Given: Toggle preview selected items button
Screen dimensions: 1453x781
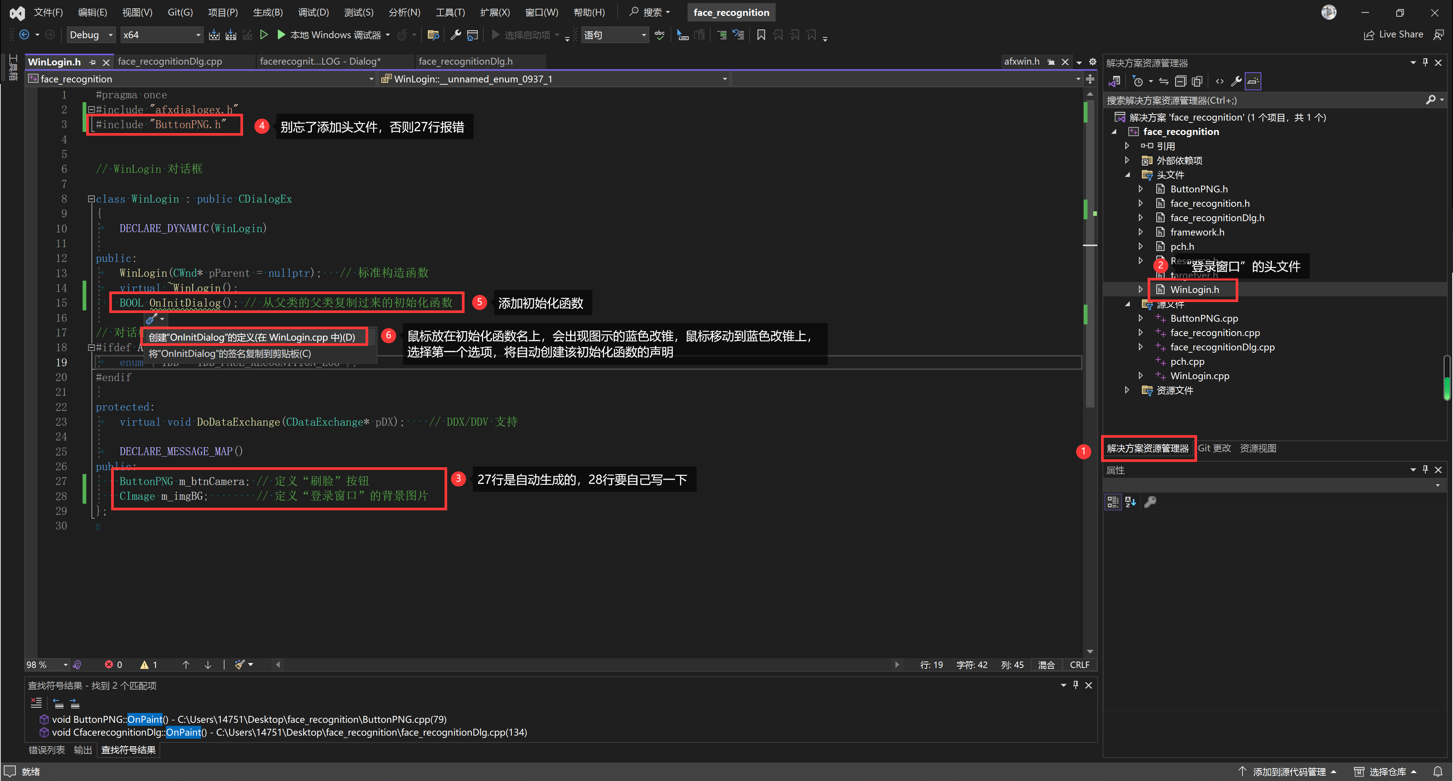Looking at the screenshot, I should 1253,81.
